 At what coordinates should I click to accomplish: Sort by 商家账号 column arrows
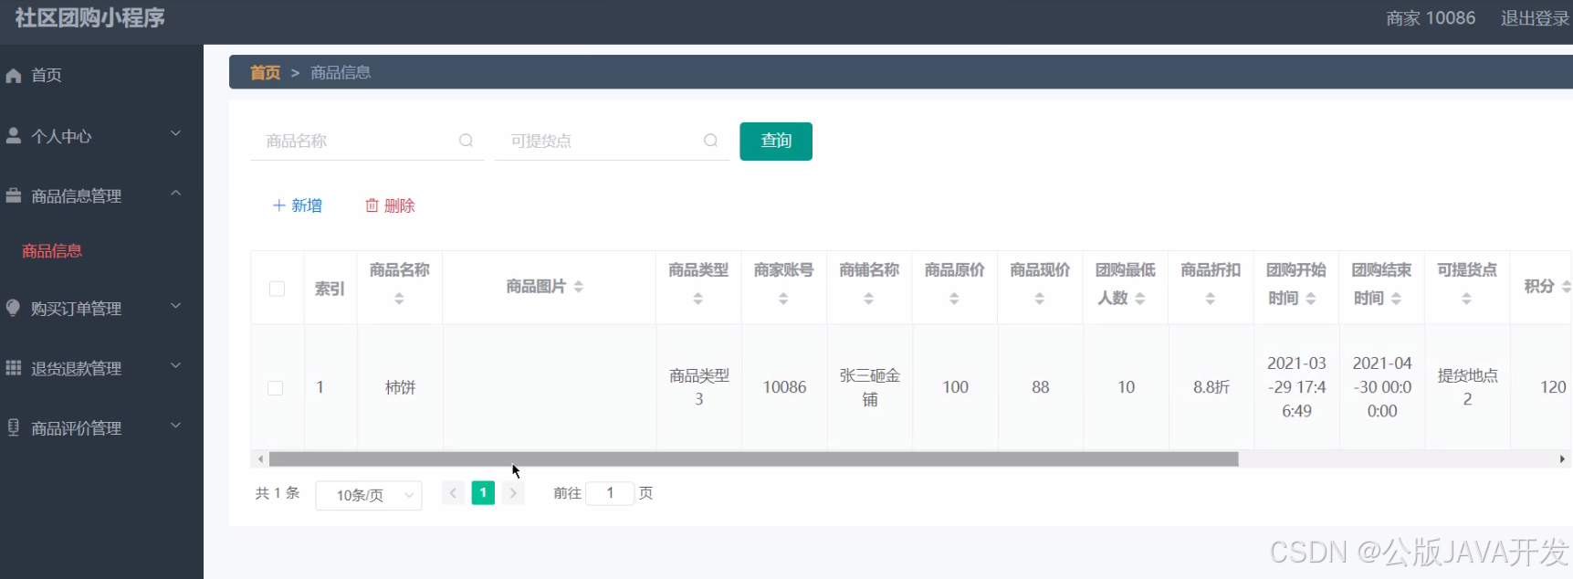783,299
